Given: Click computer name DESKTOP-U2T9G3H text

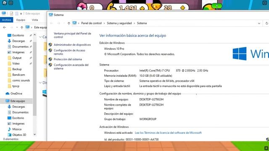Looking at the screenshot, I should [x=151, y=99].
